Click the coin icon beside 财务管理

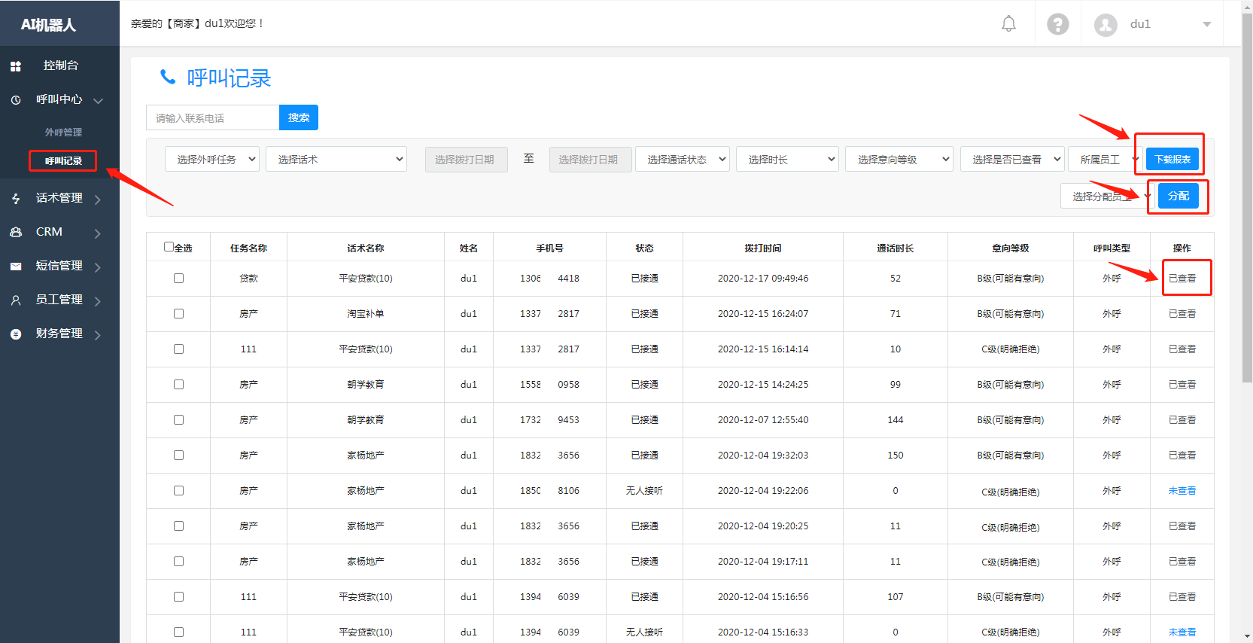tap(16, 334)
